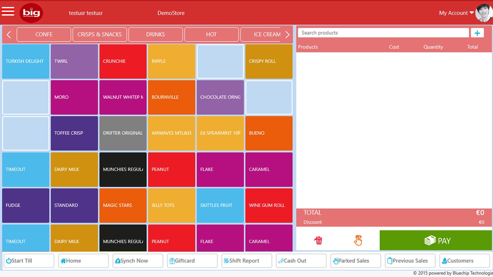This screenshot has width=493, height=277.
Task: Click the Big Red Book logo
Action: [x=31, y=13]
